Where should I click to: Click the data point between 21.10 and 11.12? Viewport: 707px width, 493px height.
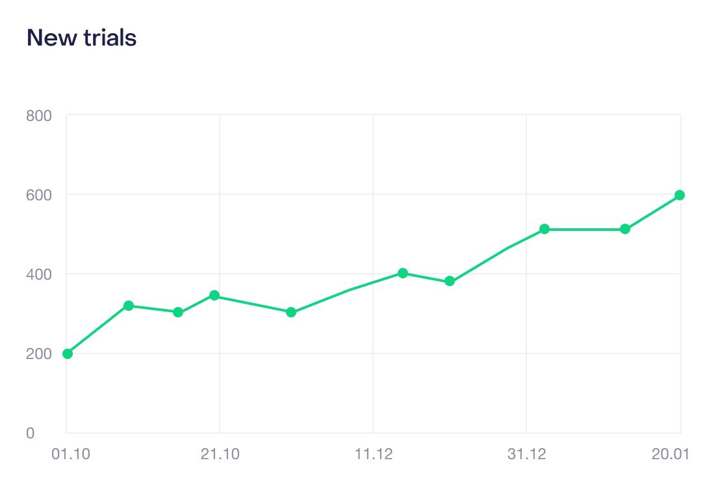[x=291, y=312]
